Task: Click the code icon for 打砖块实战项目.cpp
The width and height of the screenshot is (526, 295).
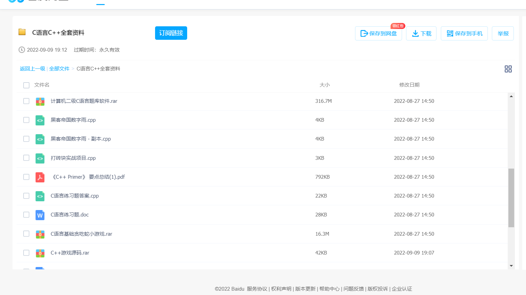Action: pyautogui.click(x=40, y=158)
